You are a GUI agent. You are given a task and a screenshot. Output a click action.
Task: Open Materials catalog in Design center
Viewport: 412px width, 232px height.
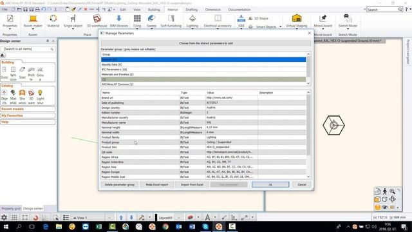[13, 97]
